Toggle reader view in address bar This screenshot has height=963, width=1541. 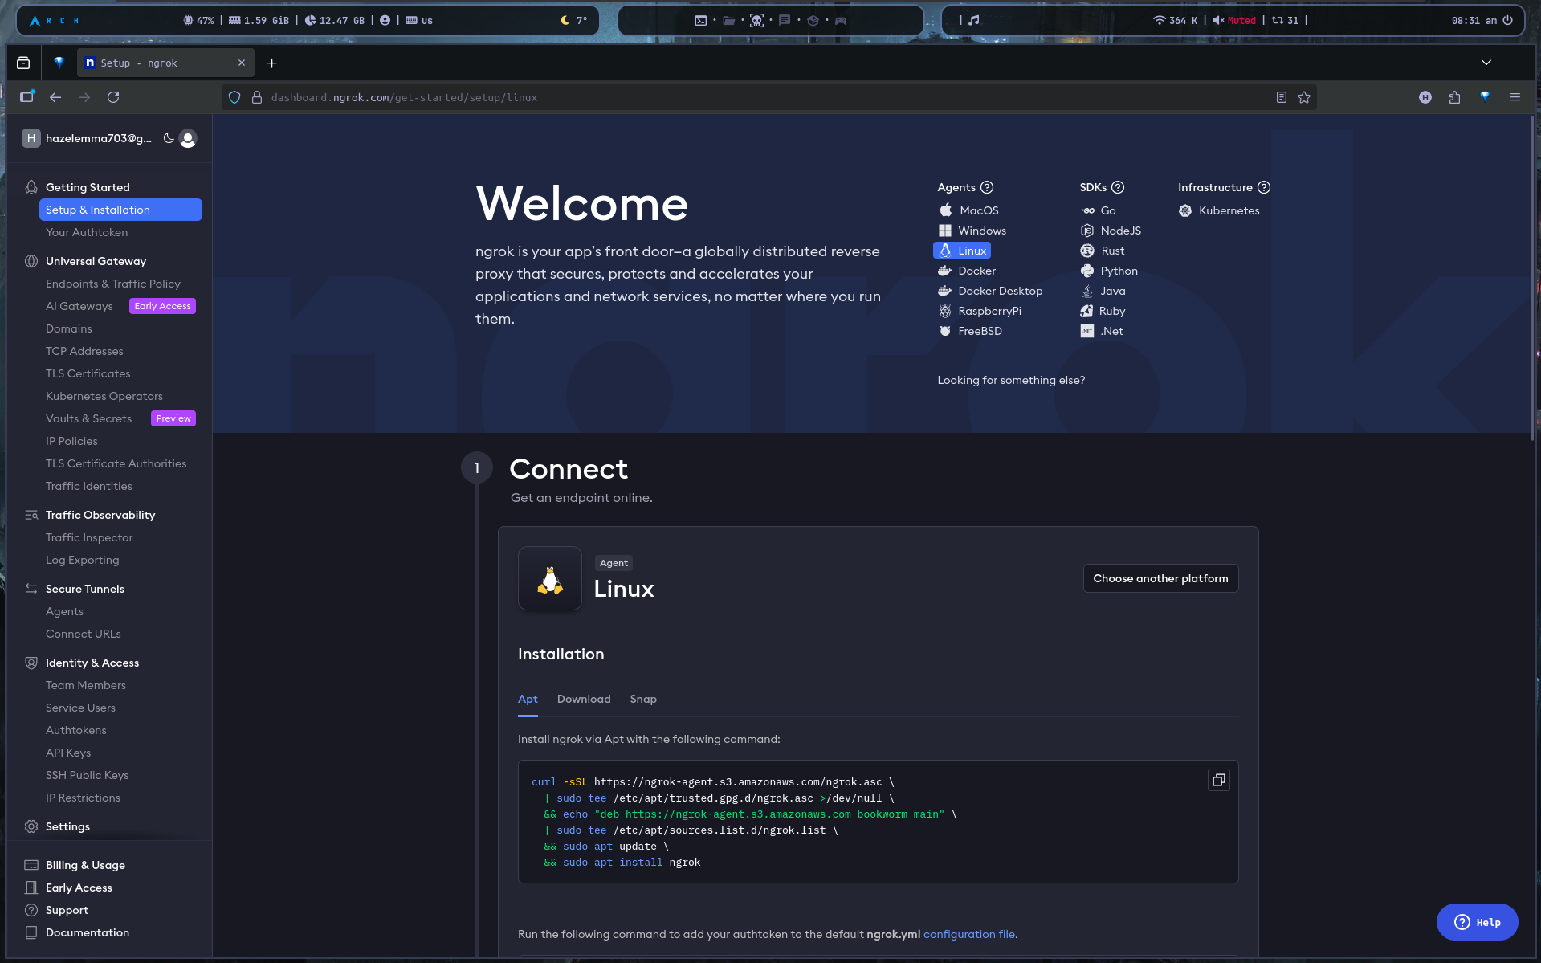pos(1282,97)
